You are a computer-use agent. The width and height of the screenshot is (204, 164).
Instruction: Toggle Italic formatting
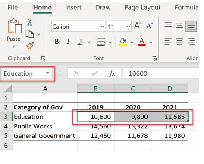68,42
